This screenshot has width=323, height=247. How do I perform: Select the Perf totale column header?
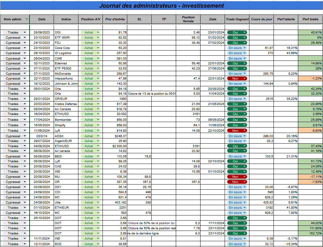[310, 19]
